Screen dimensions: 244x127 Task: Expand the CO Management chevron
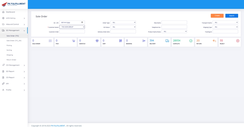pyautogui.click(x=24, y=65)
